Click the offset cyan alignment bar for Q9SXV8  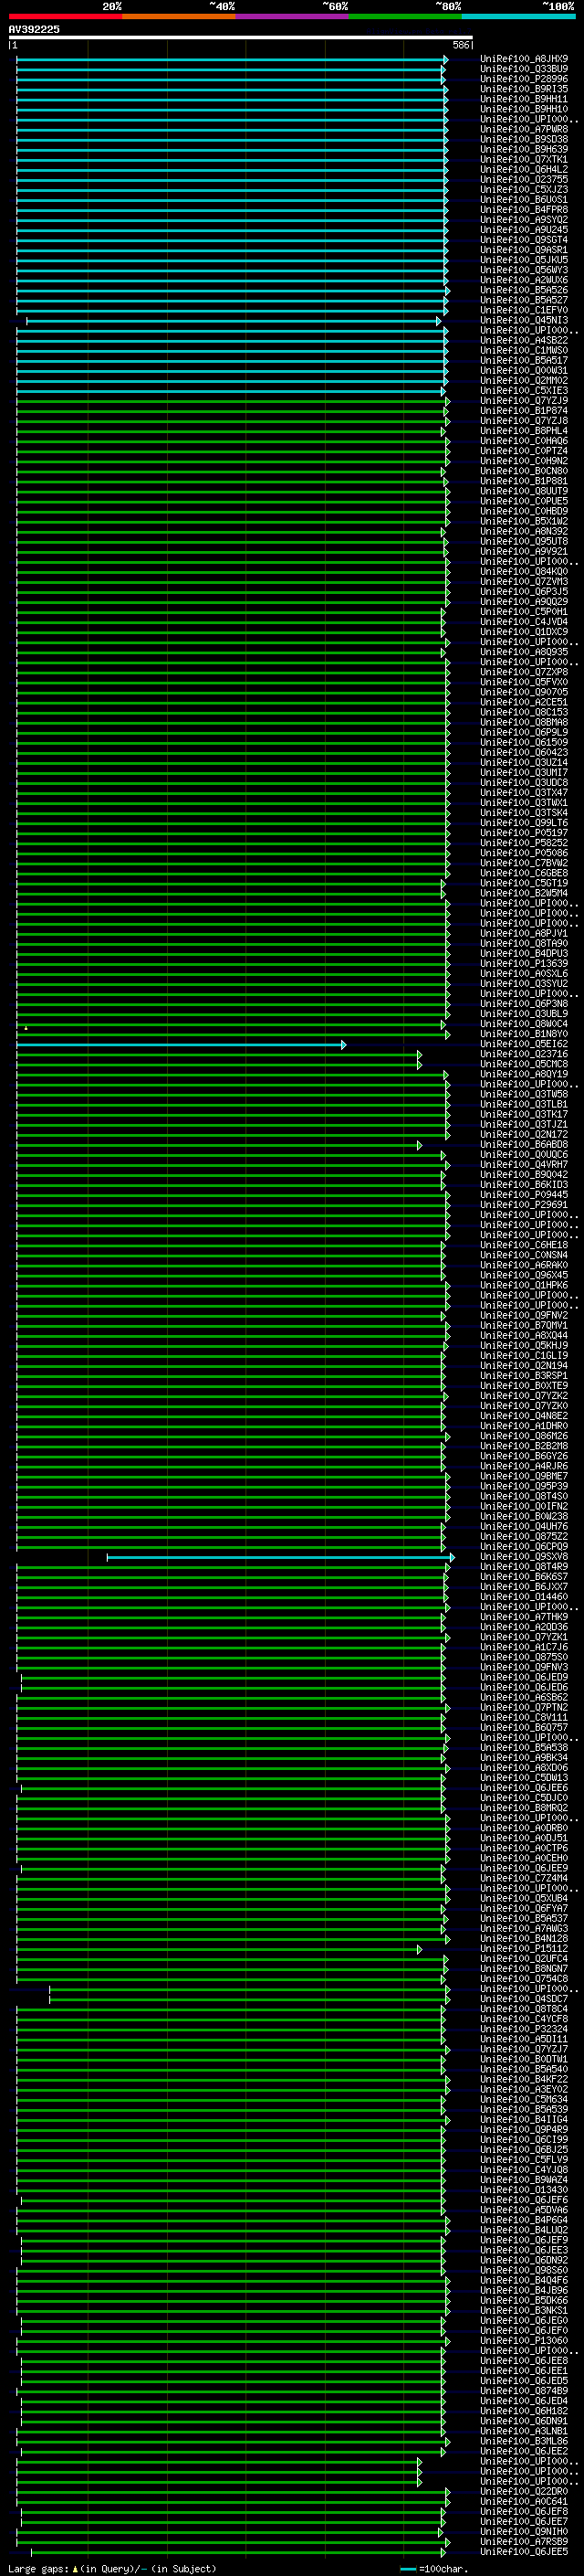click(x=280, y=1558)
